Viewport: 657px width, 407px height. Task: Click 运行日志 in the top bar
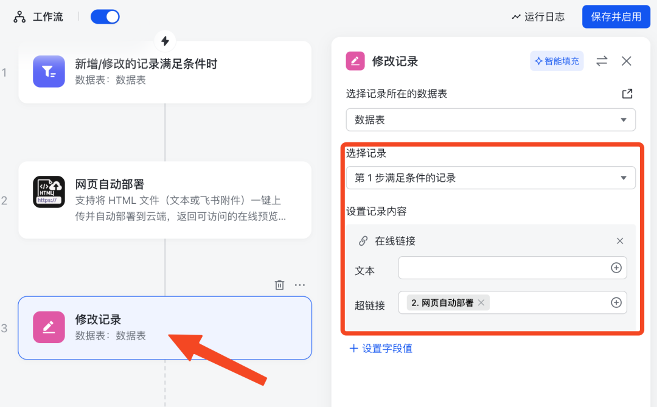pos(538,16)
